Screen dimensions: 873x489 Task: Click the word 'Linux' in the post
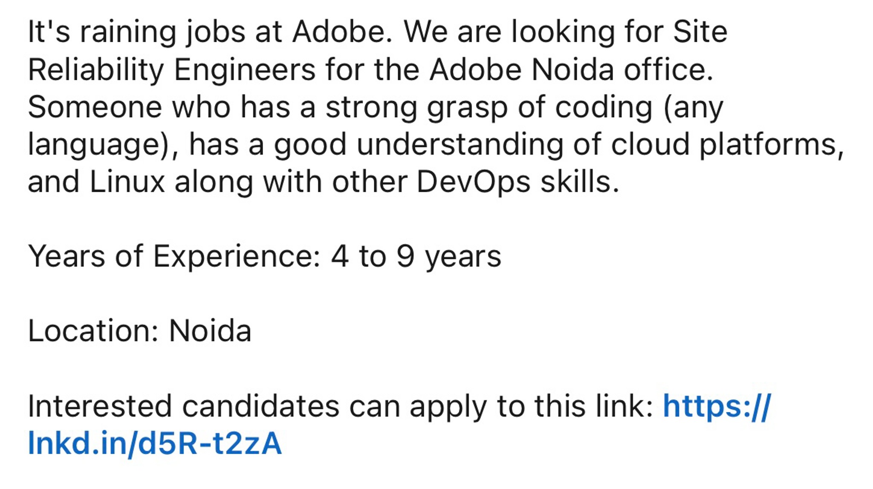127,182
